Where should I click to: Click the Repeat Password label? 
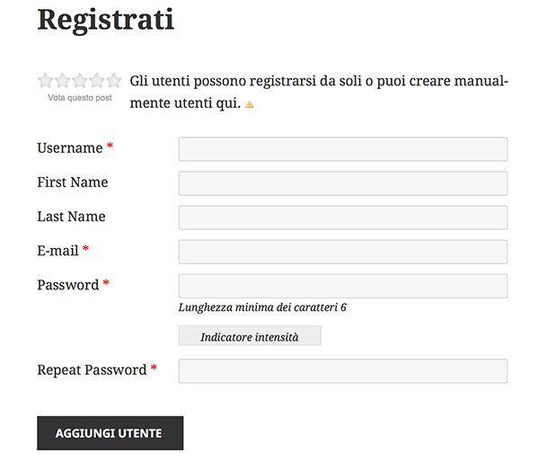(x=92, y=370)
